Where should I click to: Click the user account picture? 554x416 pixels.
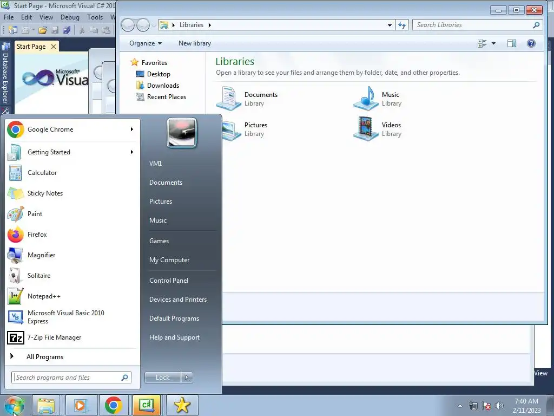click(182, 133)
